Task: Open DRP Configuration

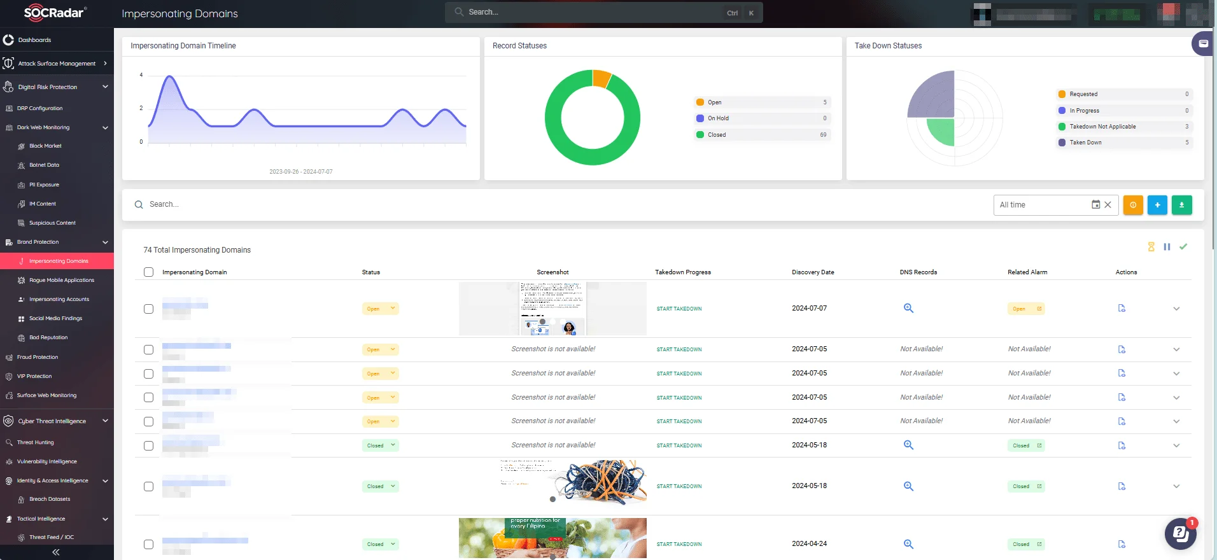Action: point(39,108)
